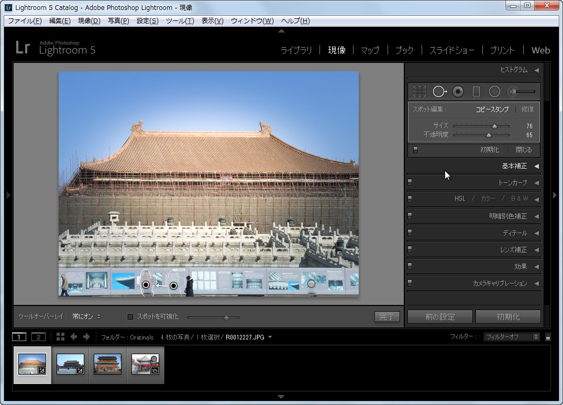Click the spot source pin with arrow
The height and width of the screenshot is (405, 563).
click(x=173, y=286)
